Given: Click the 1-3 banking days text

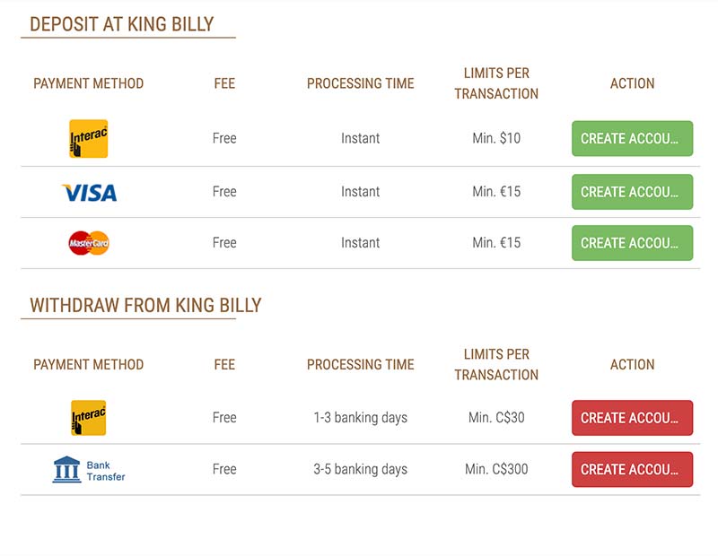Looking at the screenshot, I should (361, 418).
